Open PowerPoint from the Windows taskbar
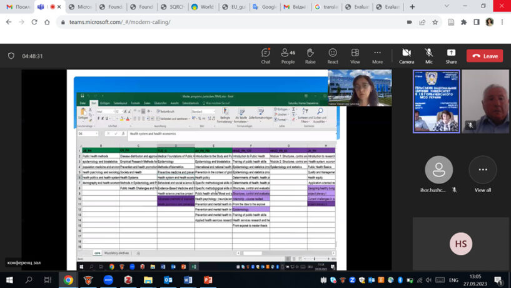Screen dimensions: 511x288 click(208, 280)
